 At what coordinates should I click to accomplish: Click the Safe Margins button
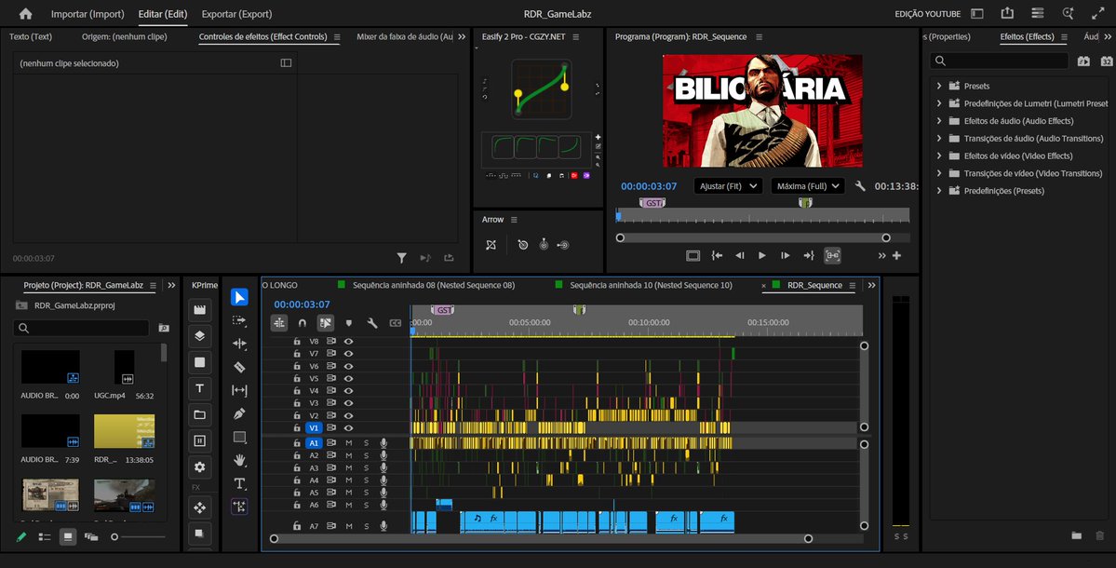pos(693,255)
